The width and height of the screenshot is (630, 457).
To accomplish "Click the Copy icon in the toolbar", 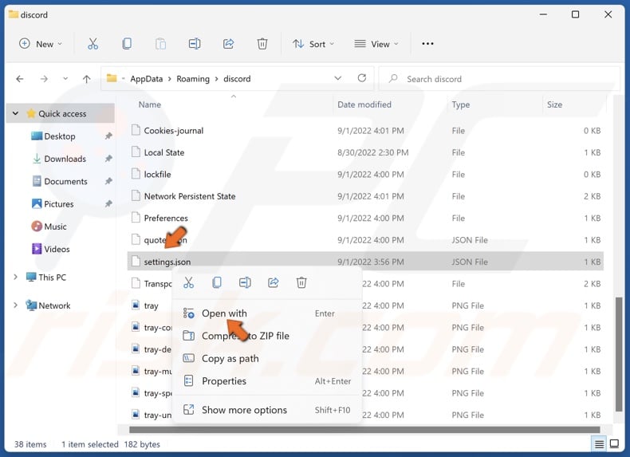I will [x=127, y=44].
